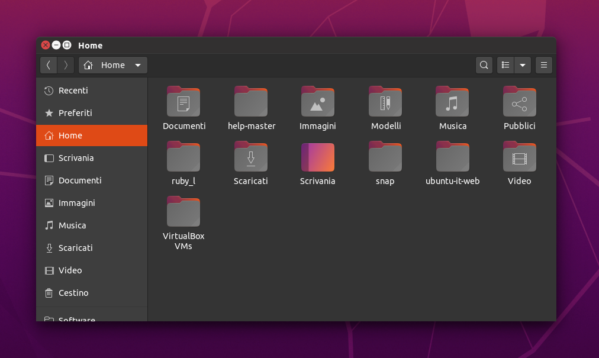Viewport: 599px width, 358px height.
Task: Open the Pubblici shared folder
Action: tap(520, 102)
